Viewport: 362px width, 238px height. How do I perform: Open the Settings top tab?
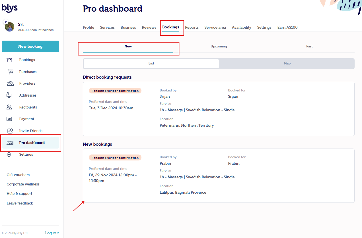264,28
